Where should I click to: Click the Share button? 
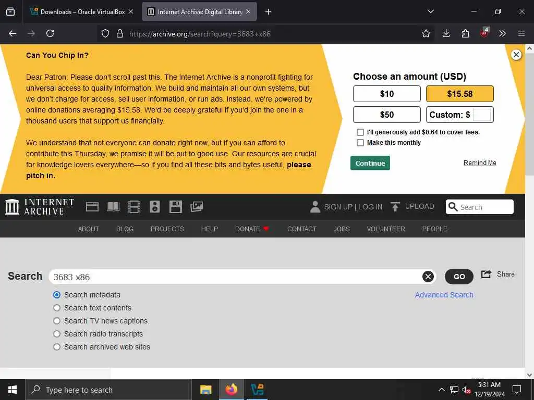click(x=497, y=274)
